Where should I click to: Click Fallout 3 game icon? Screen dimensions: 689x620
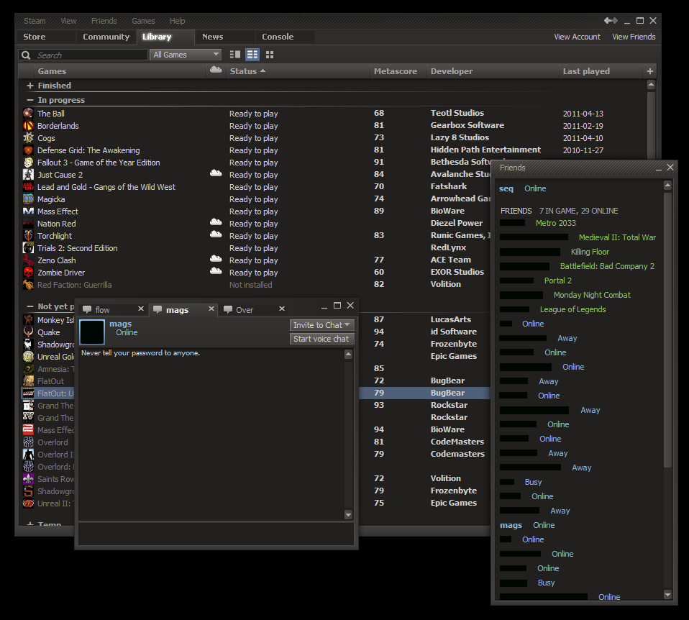pos(28,163)
